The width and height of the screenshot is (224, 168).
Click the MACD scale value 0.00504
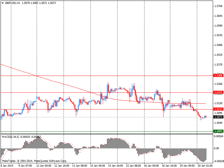tap(218, 136)
